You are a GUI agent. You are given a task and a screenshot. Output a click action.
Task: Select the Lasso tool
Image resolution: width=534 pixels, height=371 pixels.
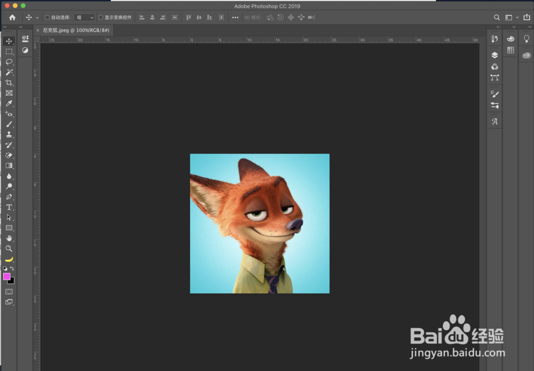coord(9,62)
